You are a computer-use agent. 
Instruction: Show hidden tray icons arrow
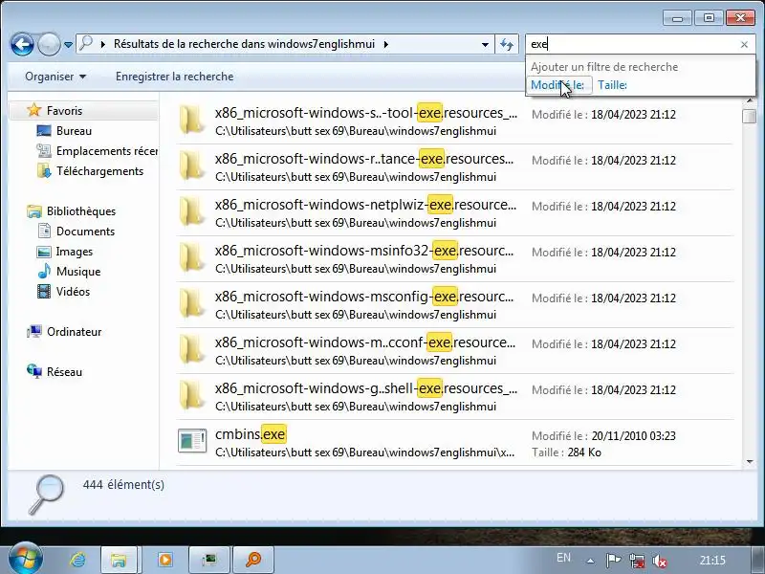coord(590,561)
